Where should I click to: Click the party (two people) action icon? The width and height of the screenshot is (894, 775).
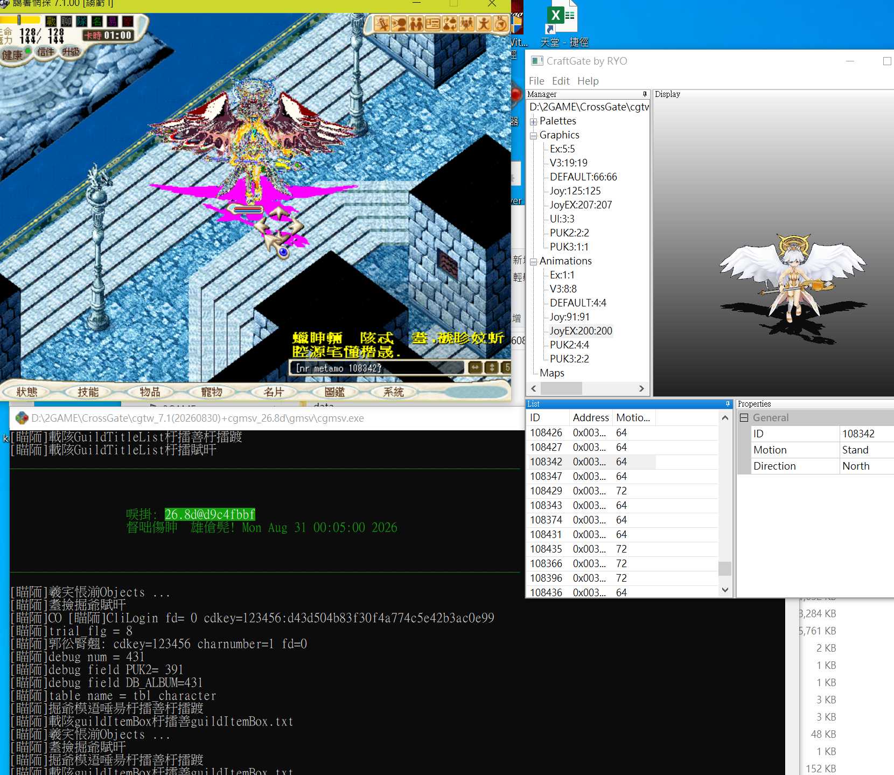(x=416, y=24)
